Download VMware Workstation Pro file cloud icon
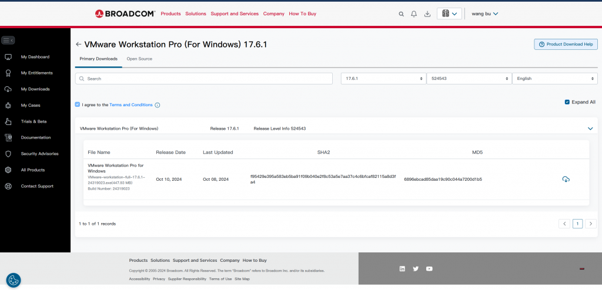The height and width of the screenshot is (290, 602). pyautogui.click(x=566, y=179)
